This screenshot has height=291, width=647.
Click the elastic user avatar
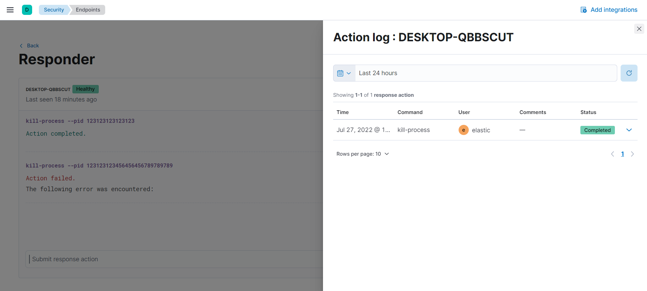463,130
